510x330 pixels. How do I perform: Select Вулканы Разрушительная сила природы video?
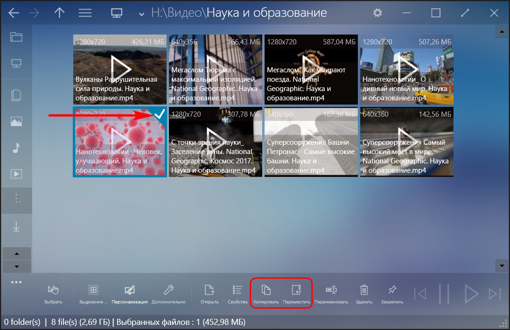(x=120, y=70)
